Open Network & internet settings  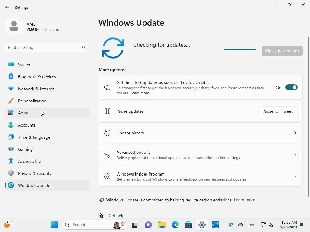(x=47, y=89)
